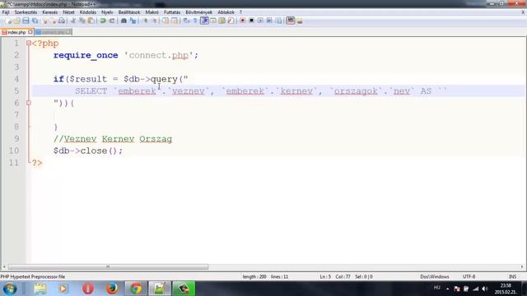Start macro recording with the red dot
The image size is (527, 296).
[x=243, y=21]
